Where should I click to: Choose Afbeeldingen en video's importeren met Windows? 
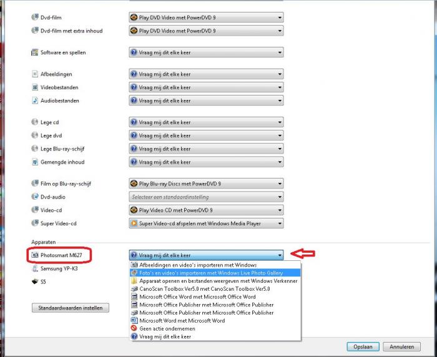click(215, 265)
